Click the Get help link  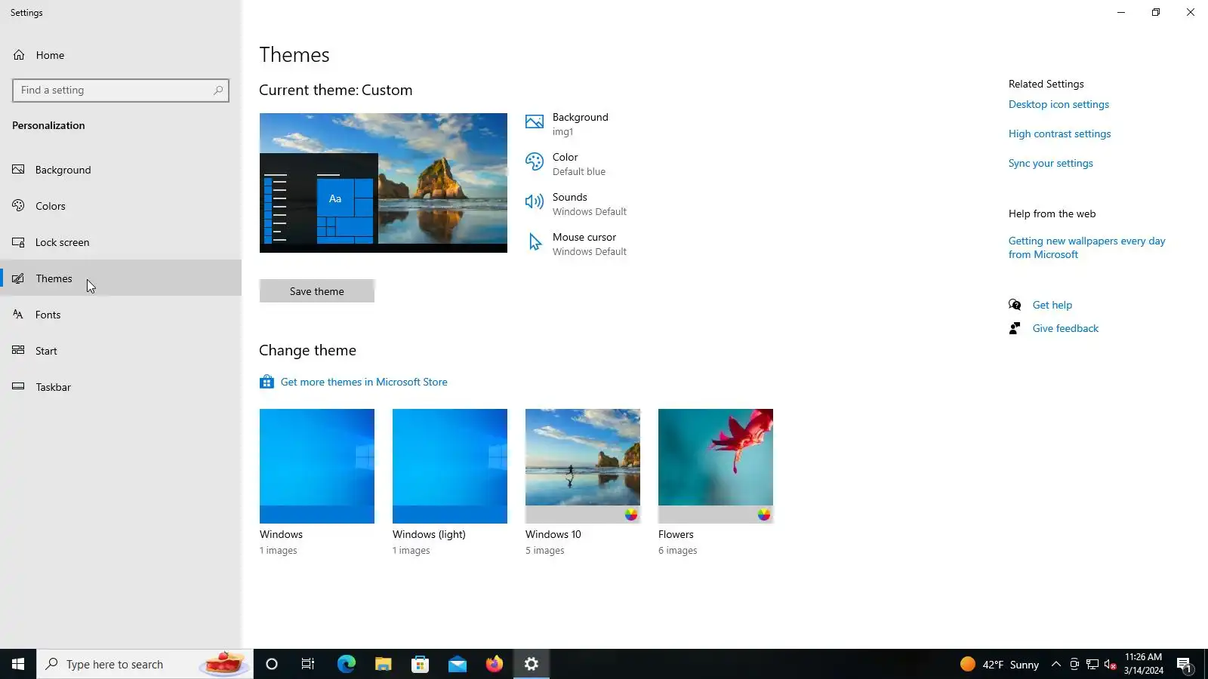1052,305
